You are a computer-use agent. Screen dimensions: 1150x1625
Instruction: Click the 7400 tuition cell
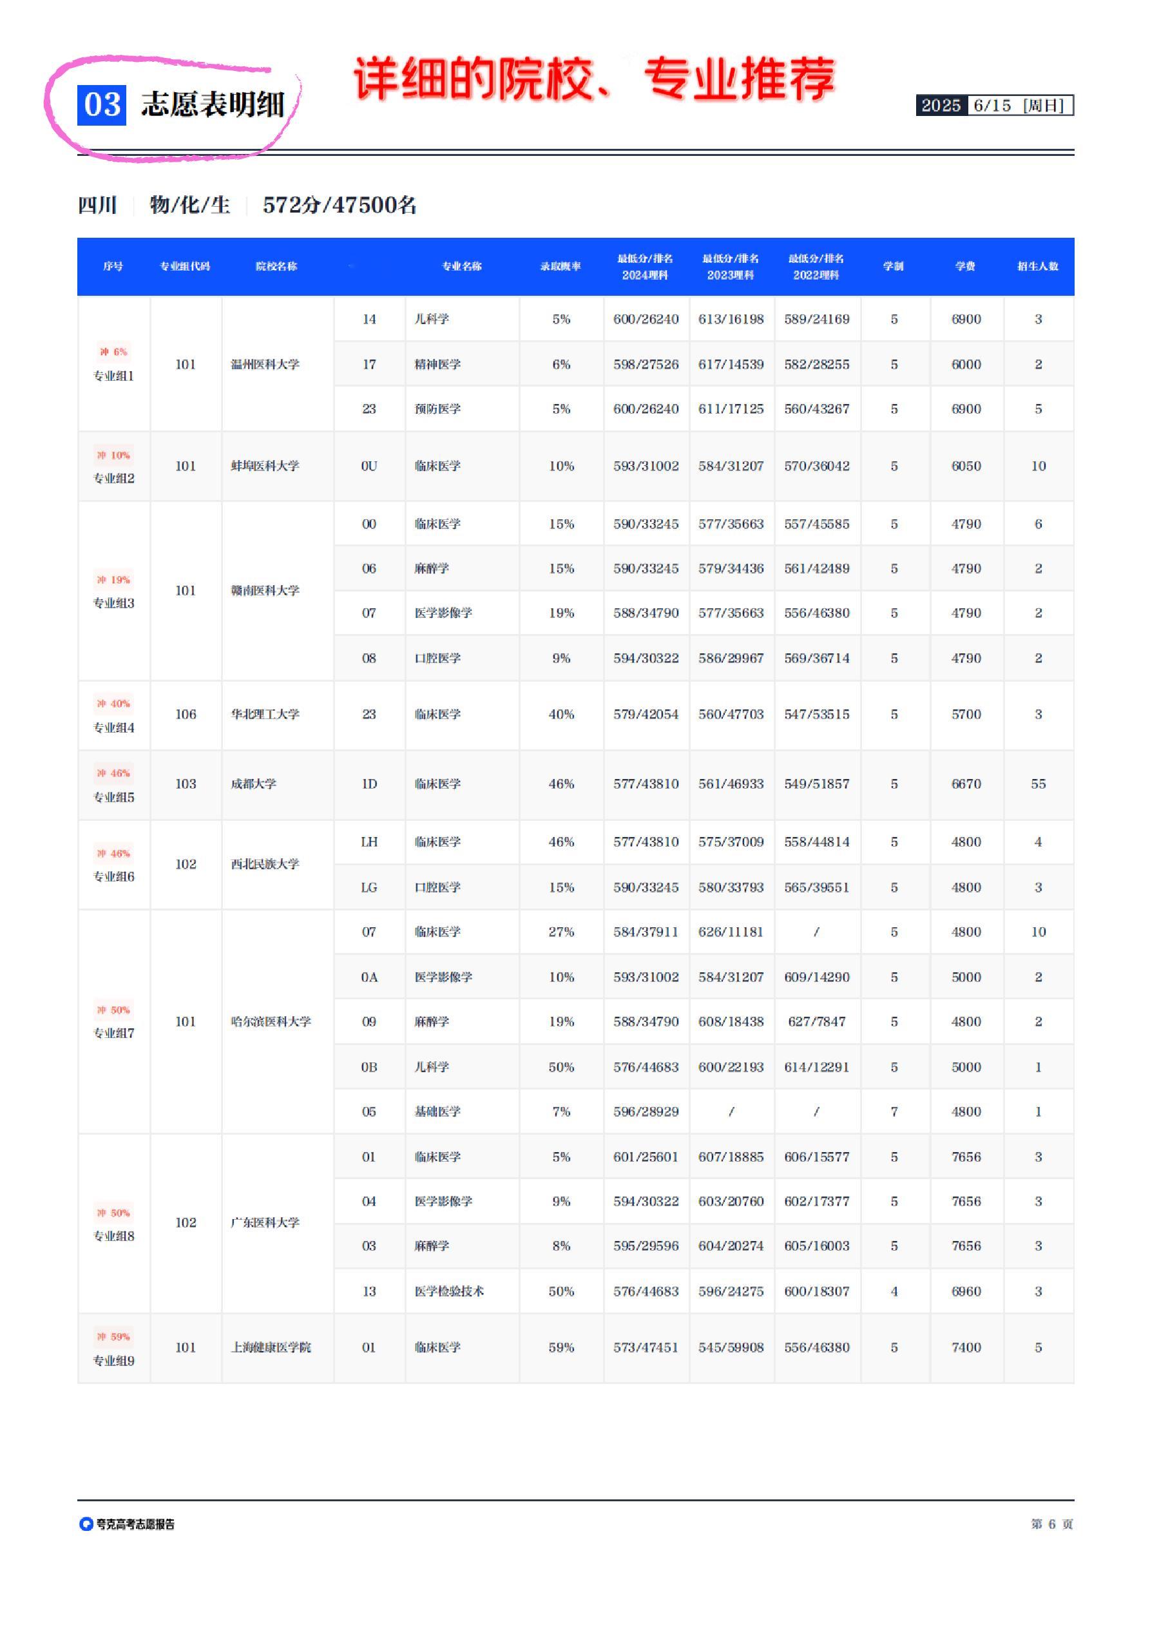[966, 1347]
